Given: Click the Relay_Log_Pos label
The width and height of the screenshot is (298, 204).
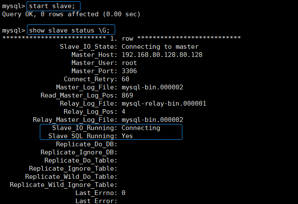Looking at the screenshot, I should [x=90, y=112].
